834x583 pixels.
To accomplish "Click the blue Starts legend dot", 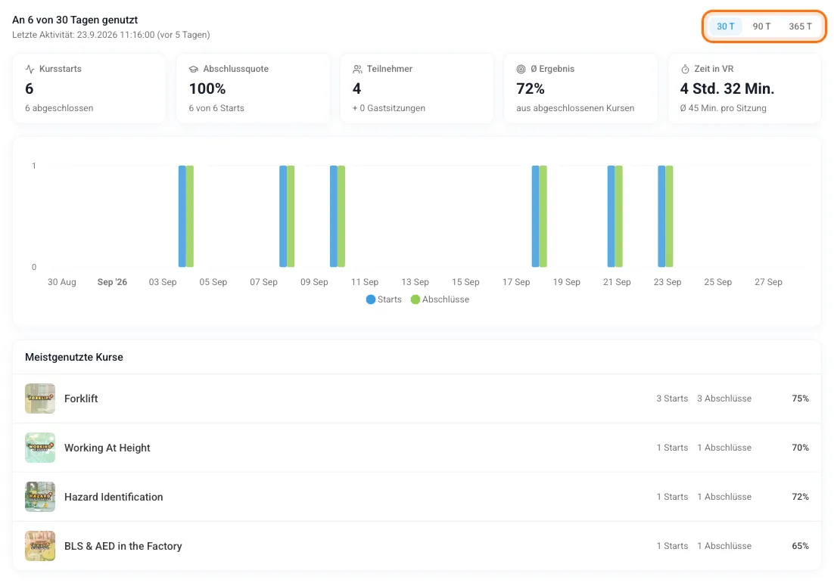I will pos(371,299).
